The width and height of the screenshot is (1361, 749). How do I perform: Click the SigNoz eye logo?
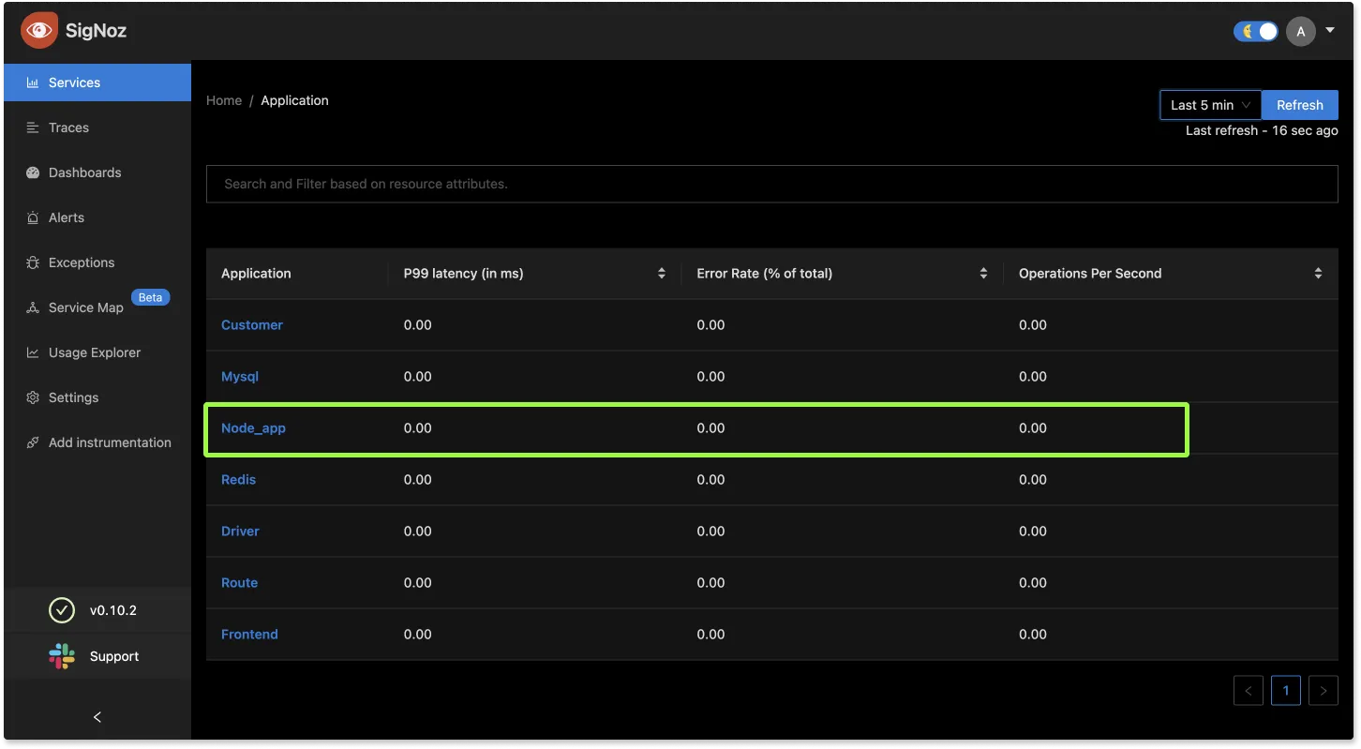pyautogui.click(x=38, y=30)
